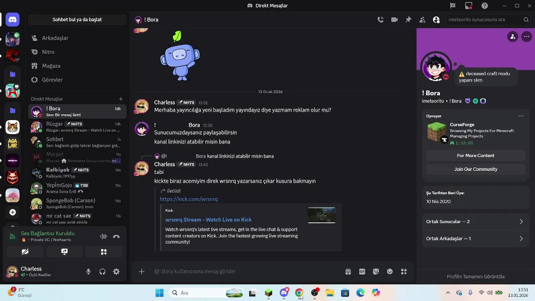Viewport: 535px width, 301px height.
Task: Click the waving robot sticker
Action: click(x=180, y=56)
